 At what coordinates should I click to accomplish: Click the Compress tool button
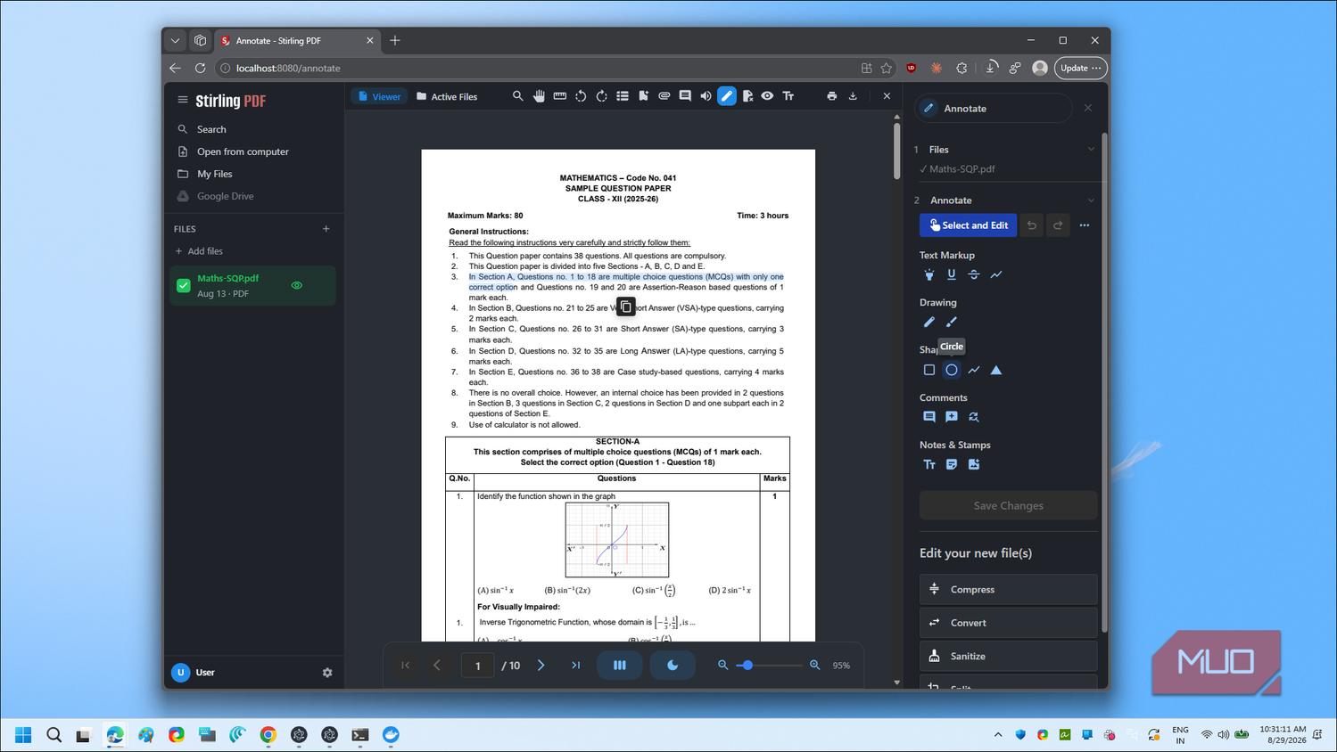1008,589
